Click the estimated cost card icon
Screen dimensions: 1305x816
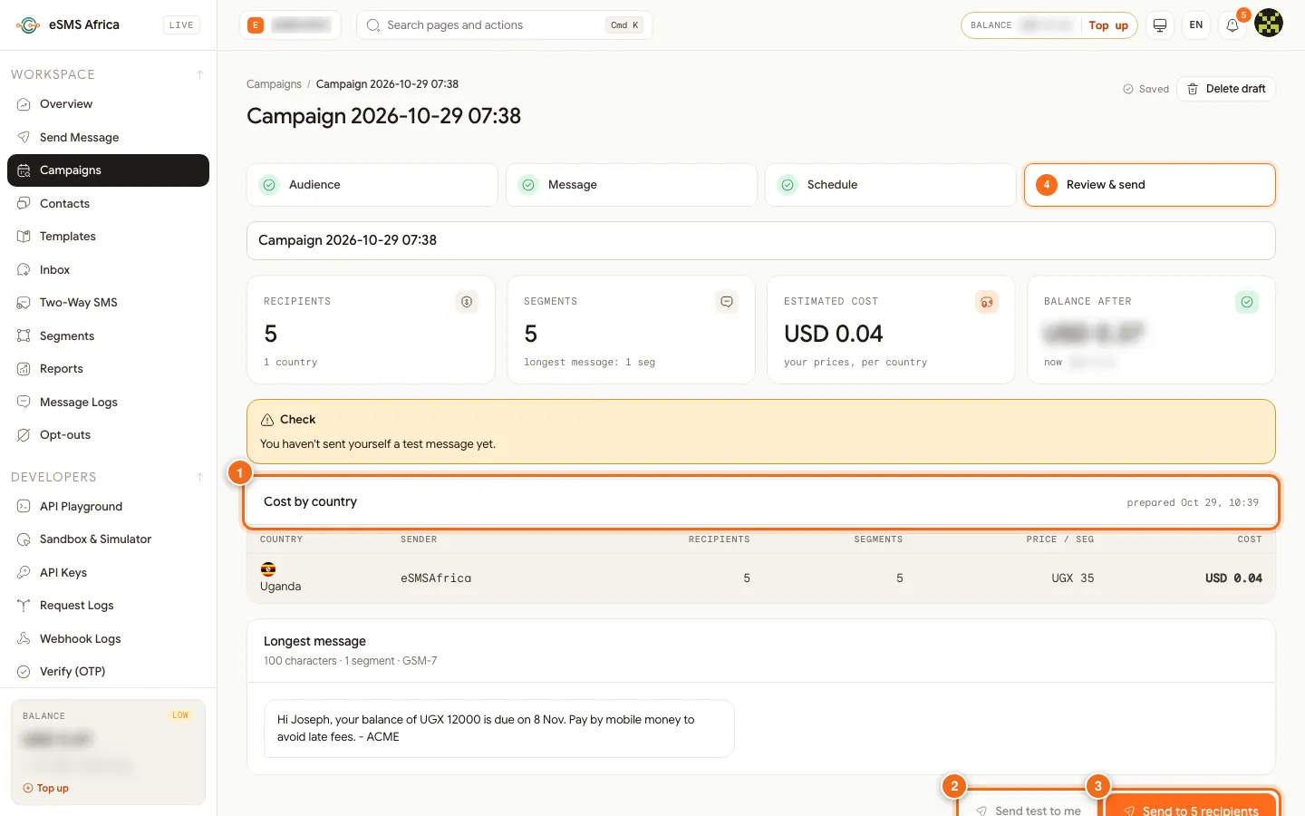(987, 302)
